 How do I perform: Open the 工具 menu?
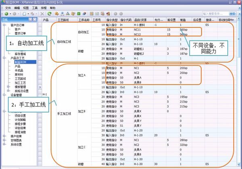pos(35,8)
